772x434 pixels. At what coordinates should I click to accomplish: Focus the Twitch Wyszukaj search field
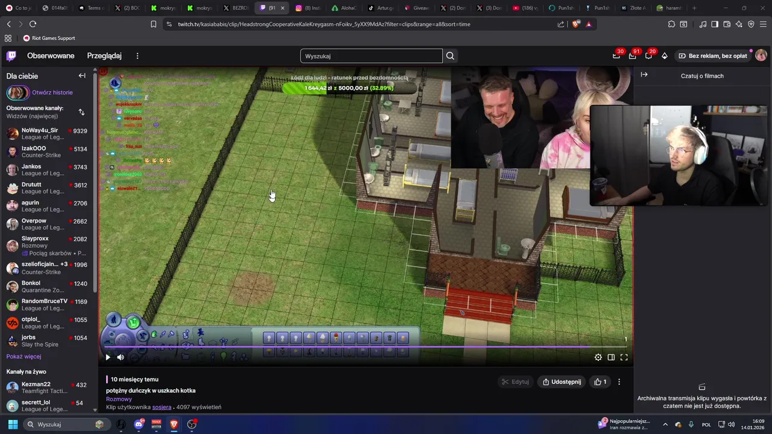[x=372, y=56]
